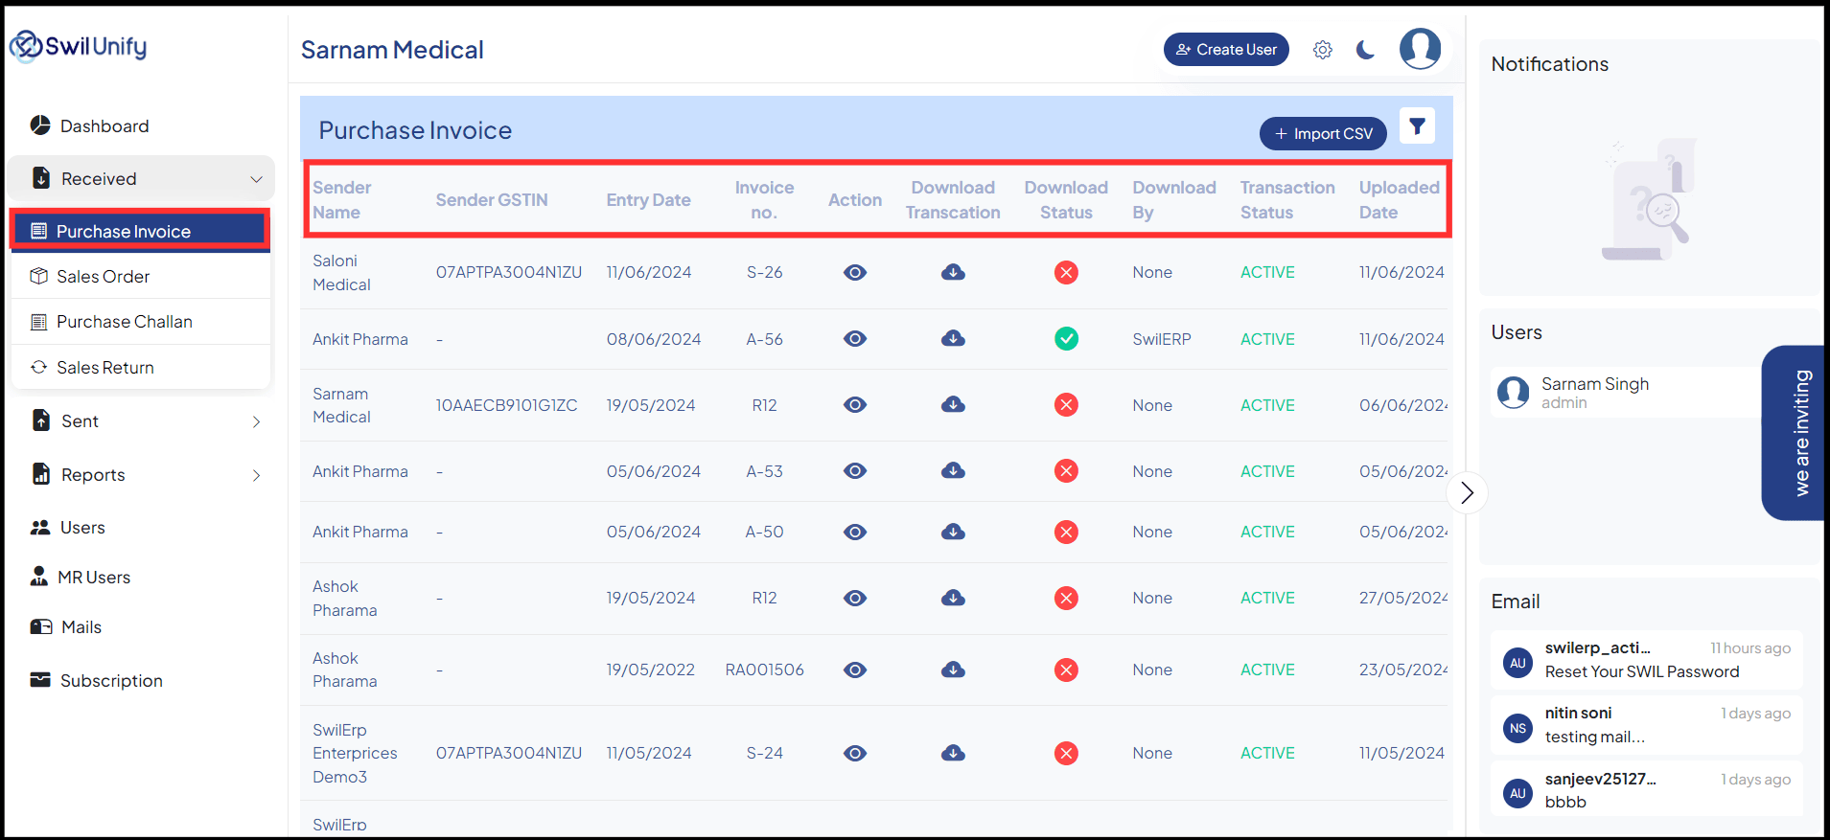Open Reset Your SWIL Password email
The width and height of the screenshot is (1830, 840).
pyautogui.click(x=1647, y=660)
